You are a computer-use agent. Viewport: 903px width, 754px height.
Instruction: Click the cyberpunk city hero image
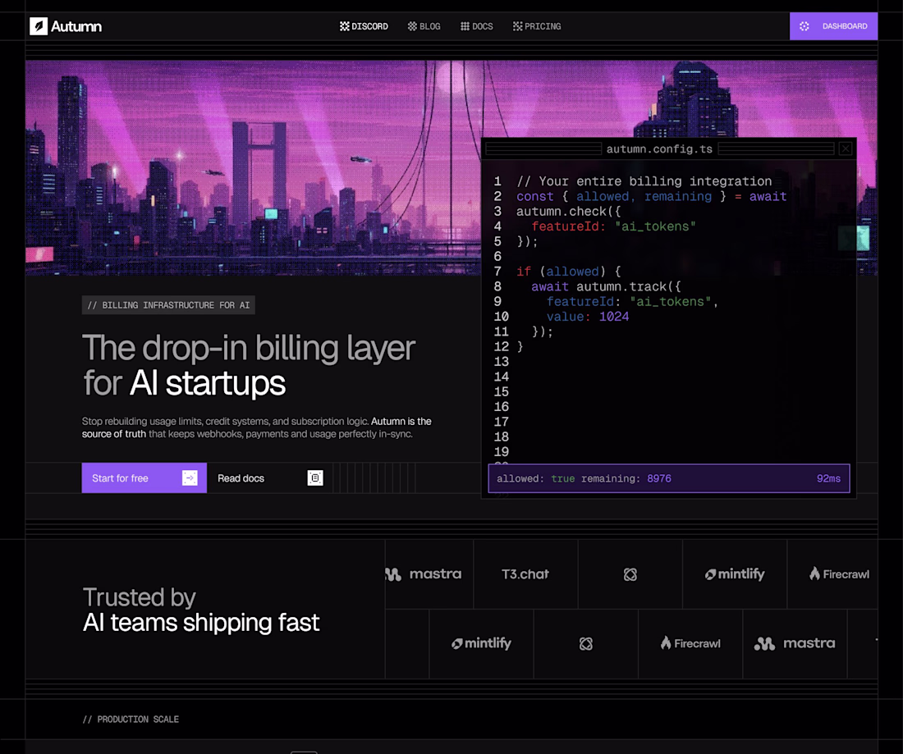[253, 167]
